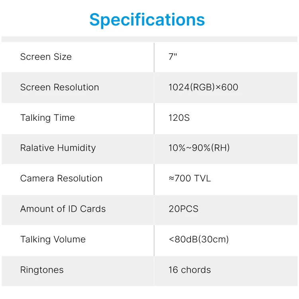
Task: Click the word Humidity in the table
Action: click(77, 148)
